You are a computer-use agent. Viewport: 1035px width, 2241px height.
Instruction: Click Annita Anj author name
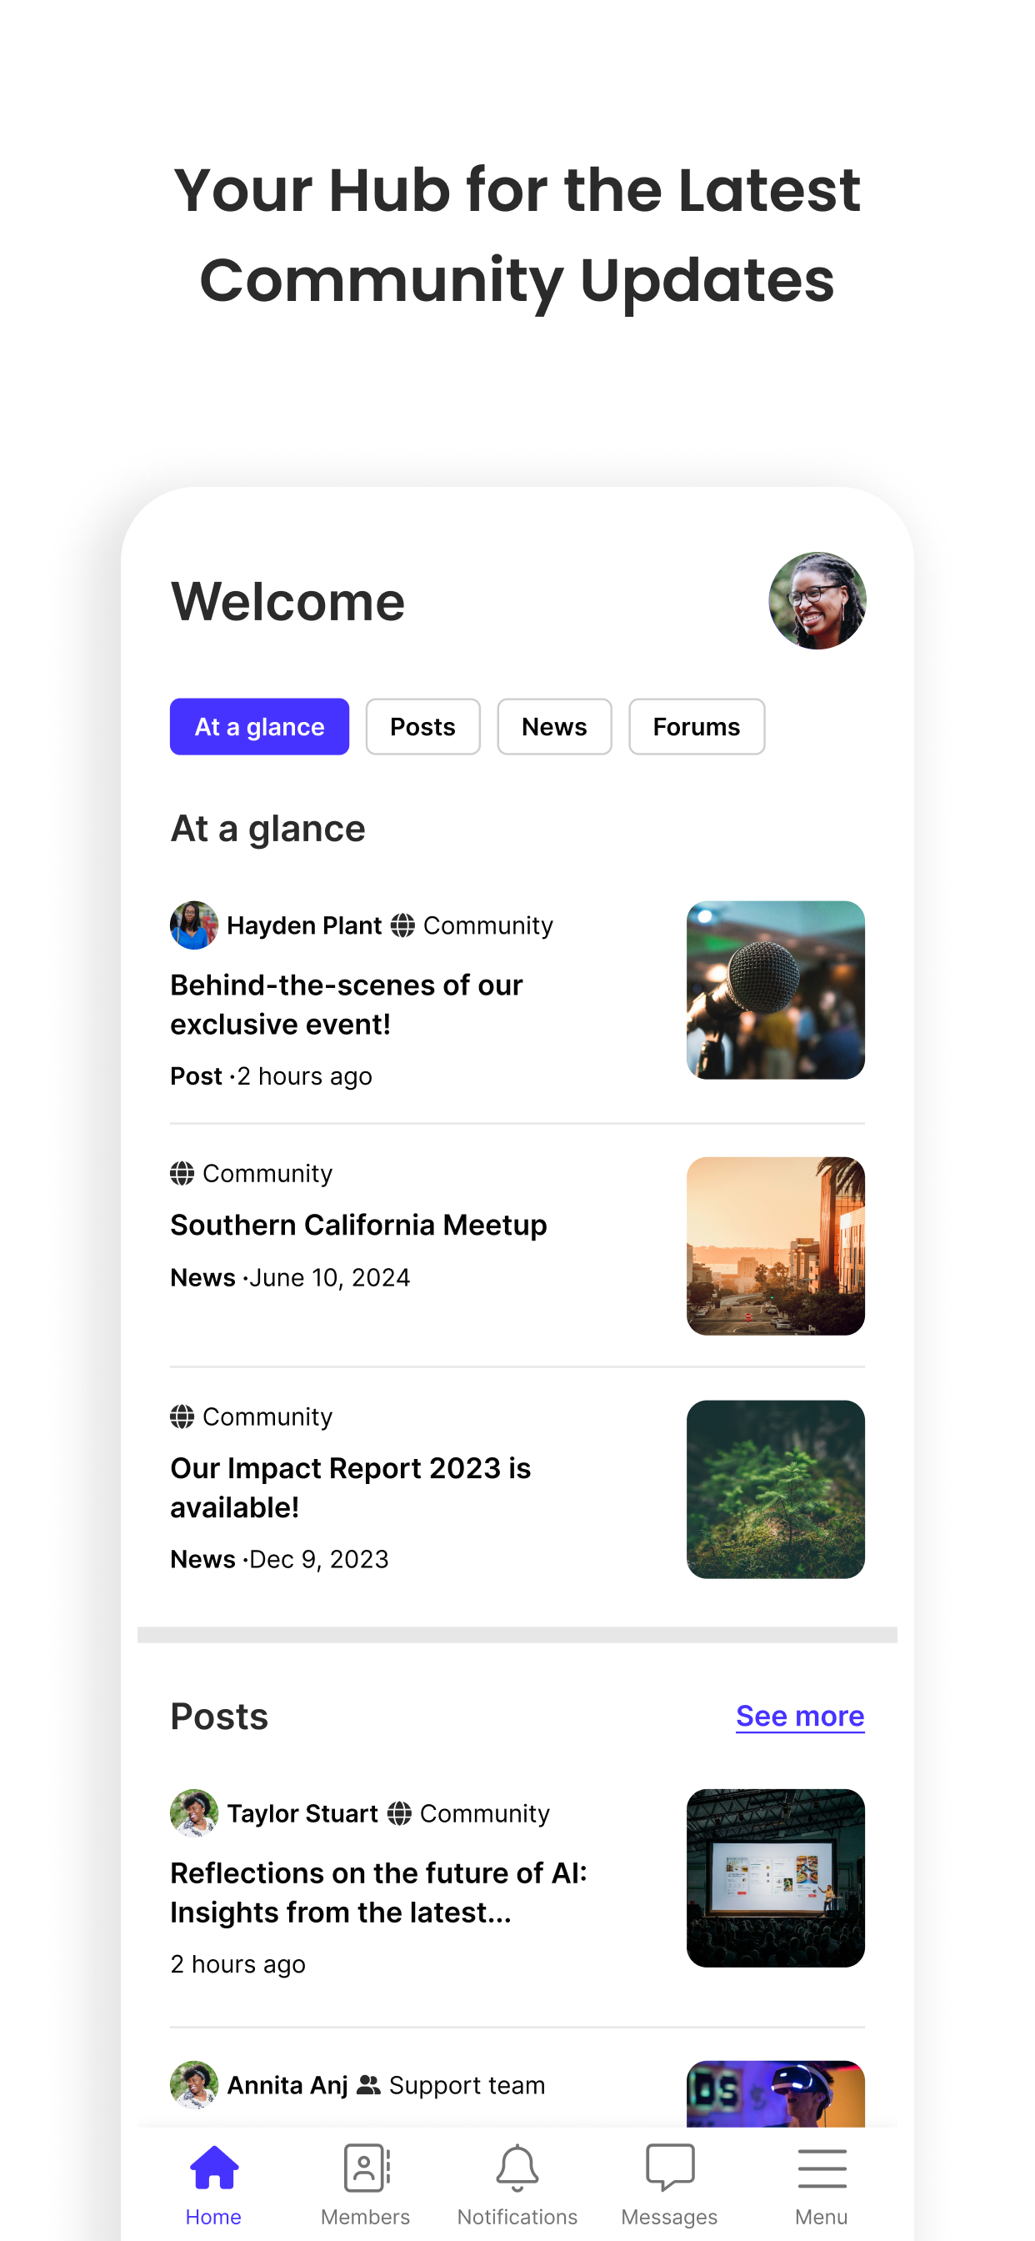click(x=287, y=2085)
